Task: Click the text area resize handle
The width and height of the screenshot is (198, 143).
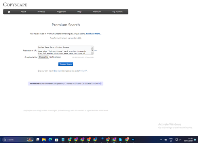Action: (92, 53)
